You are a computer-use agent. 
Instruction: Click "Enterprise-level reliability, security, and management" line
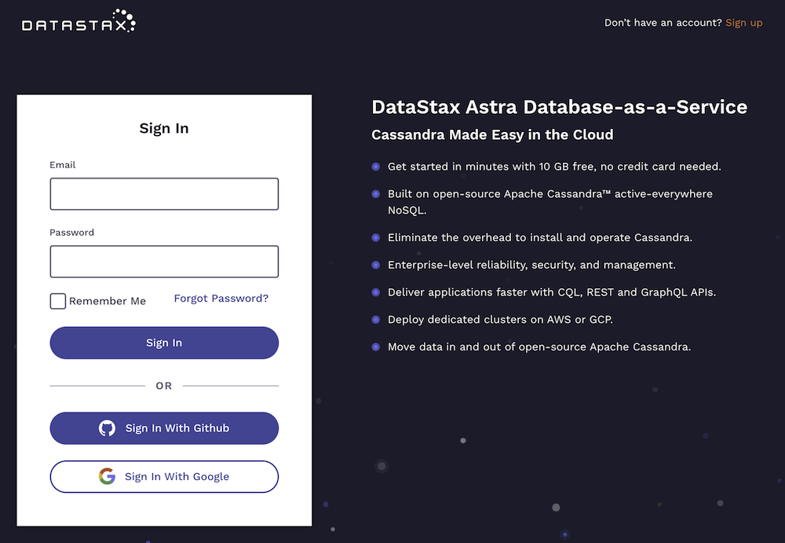click(531, 265)
